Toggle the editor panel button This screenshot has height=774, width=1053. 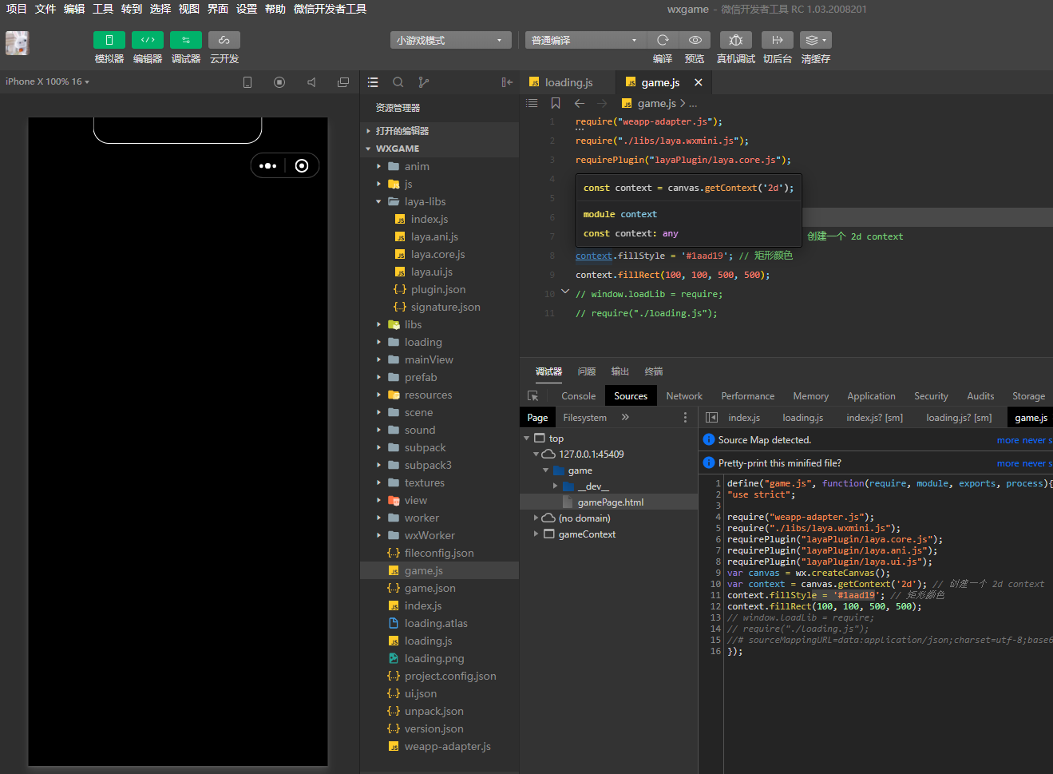(x=148, y=40)
